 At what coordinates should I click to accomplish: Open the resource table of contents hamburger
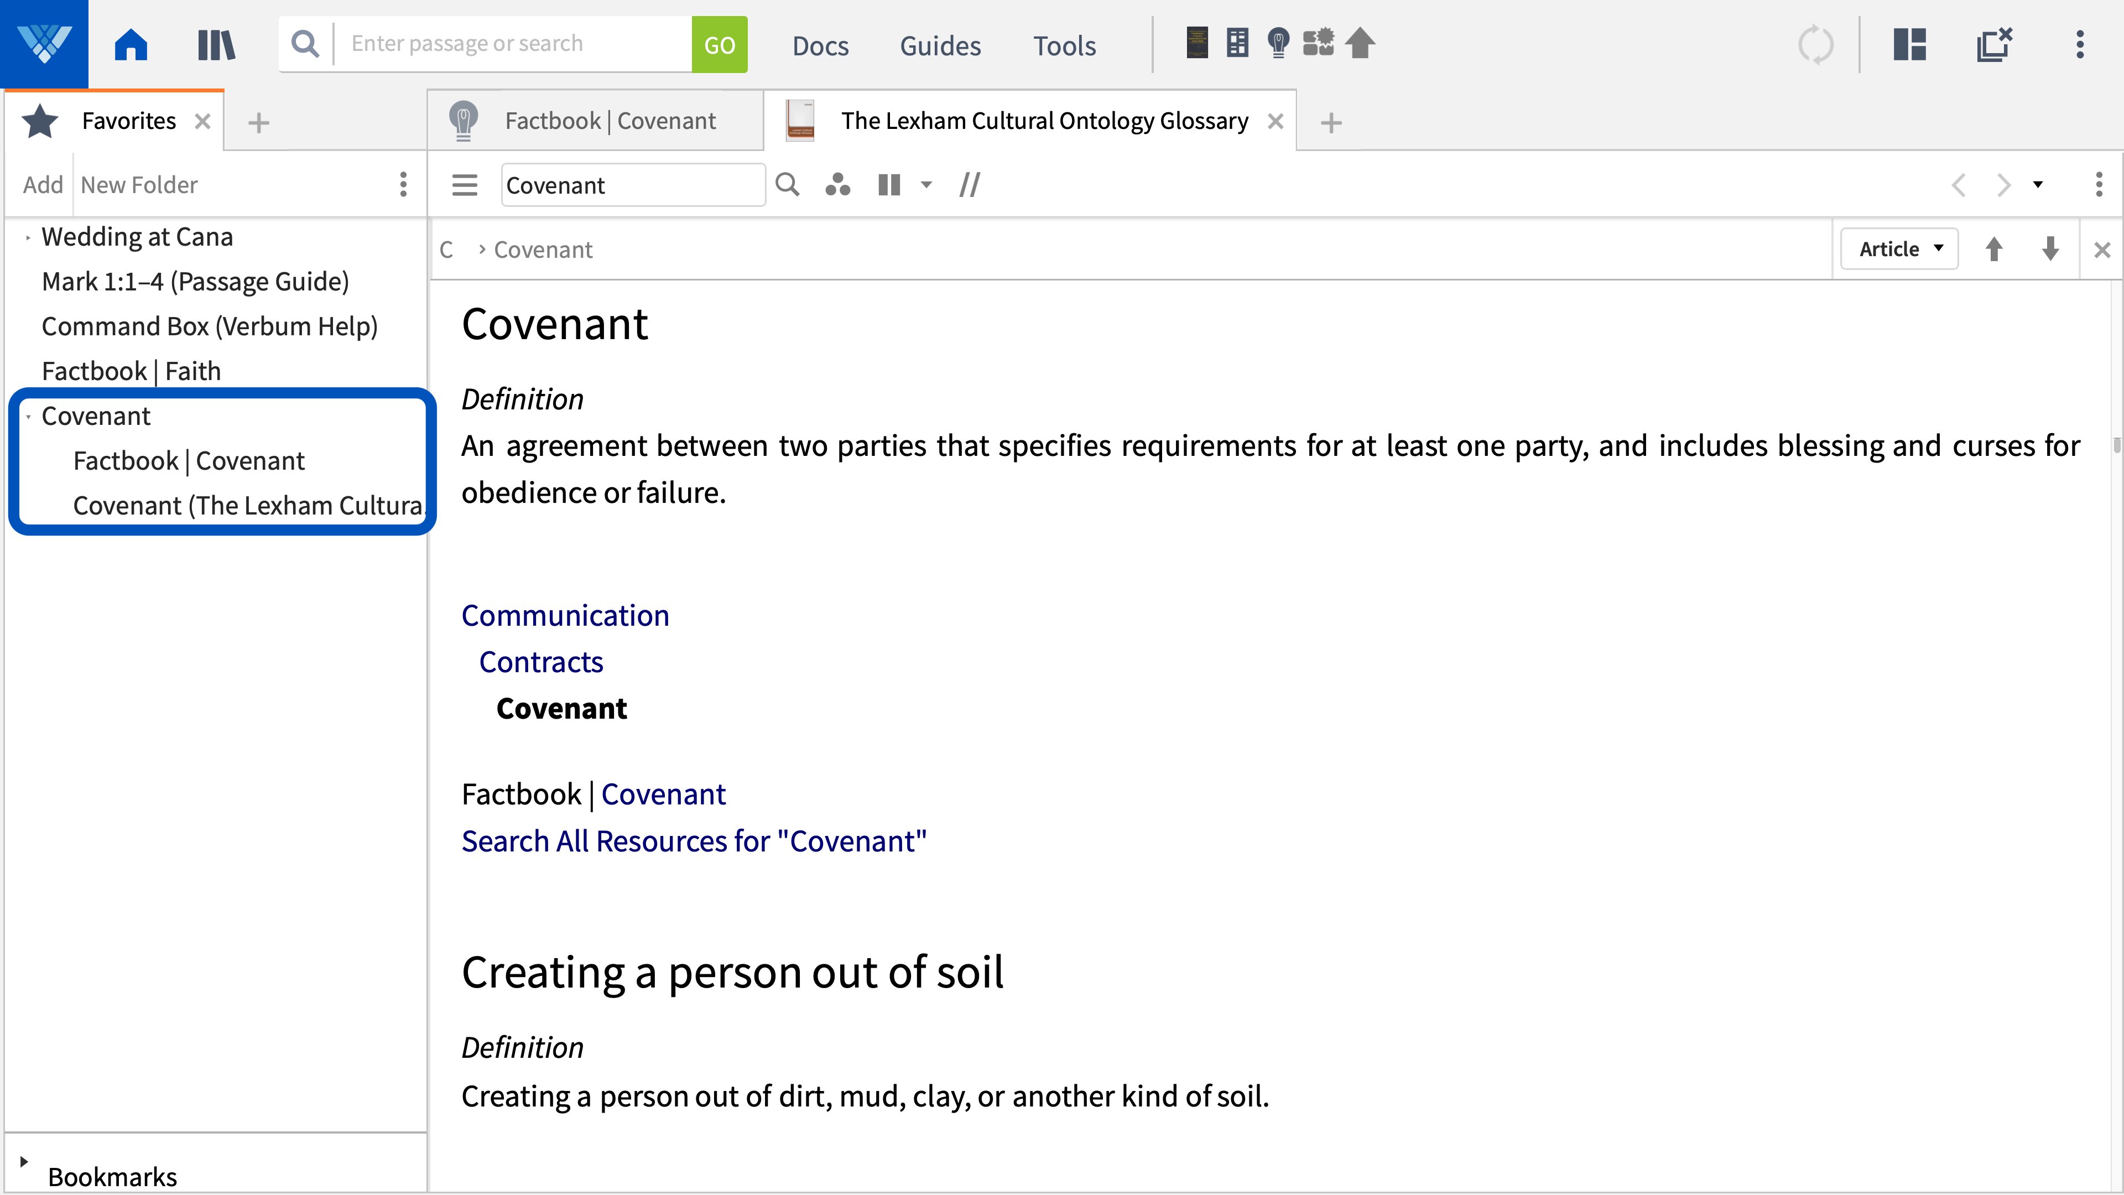point(465,185)
